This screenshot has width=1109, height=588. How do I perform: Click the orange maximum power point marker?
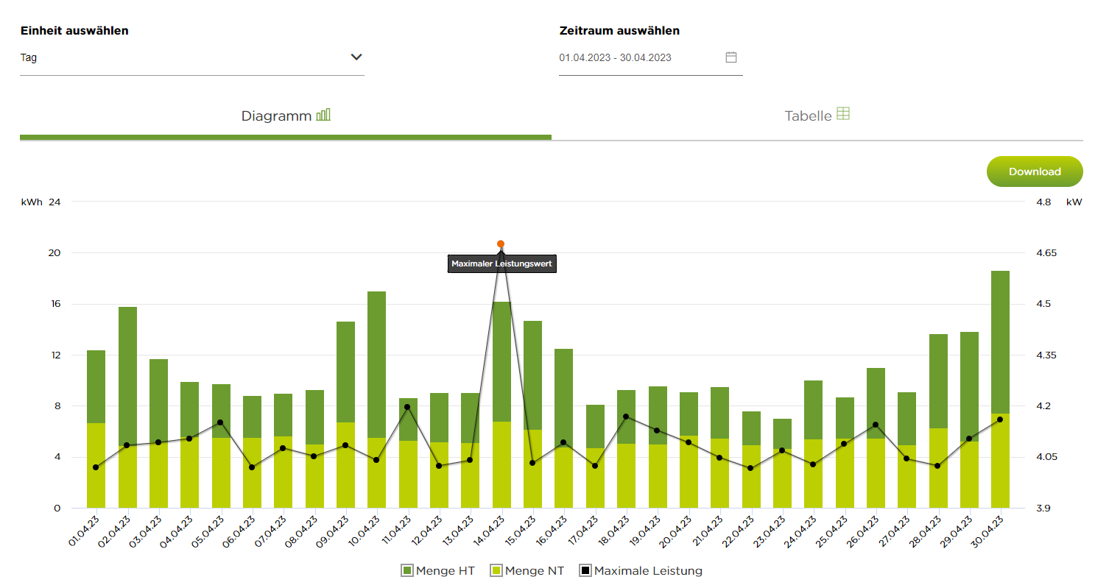(501, 244)
